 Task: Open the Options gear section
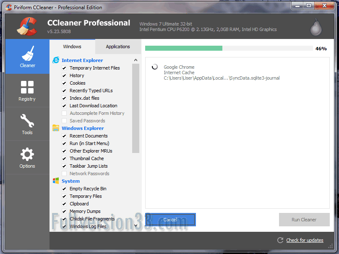[x=27, y=158]
